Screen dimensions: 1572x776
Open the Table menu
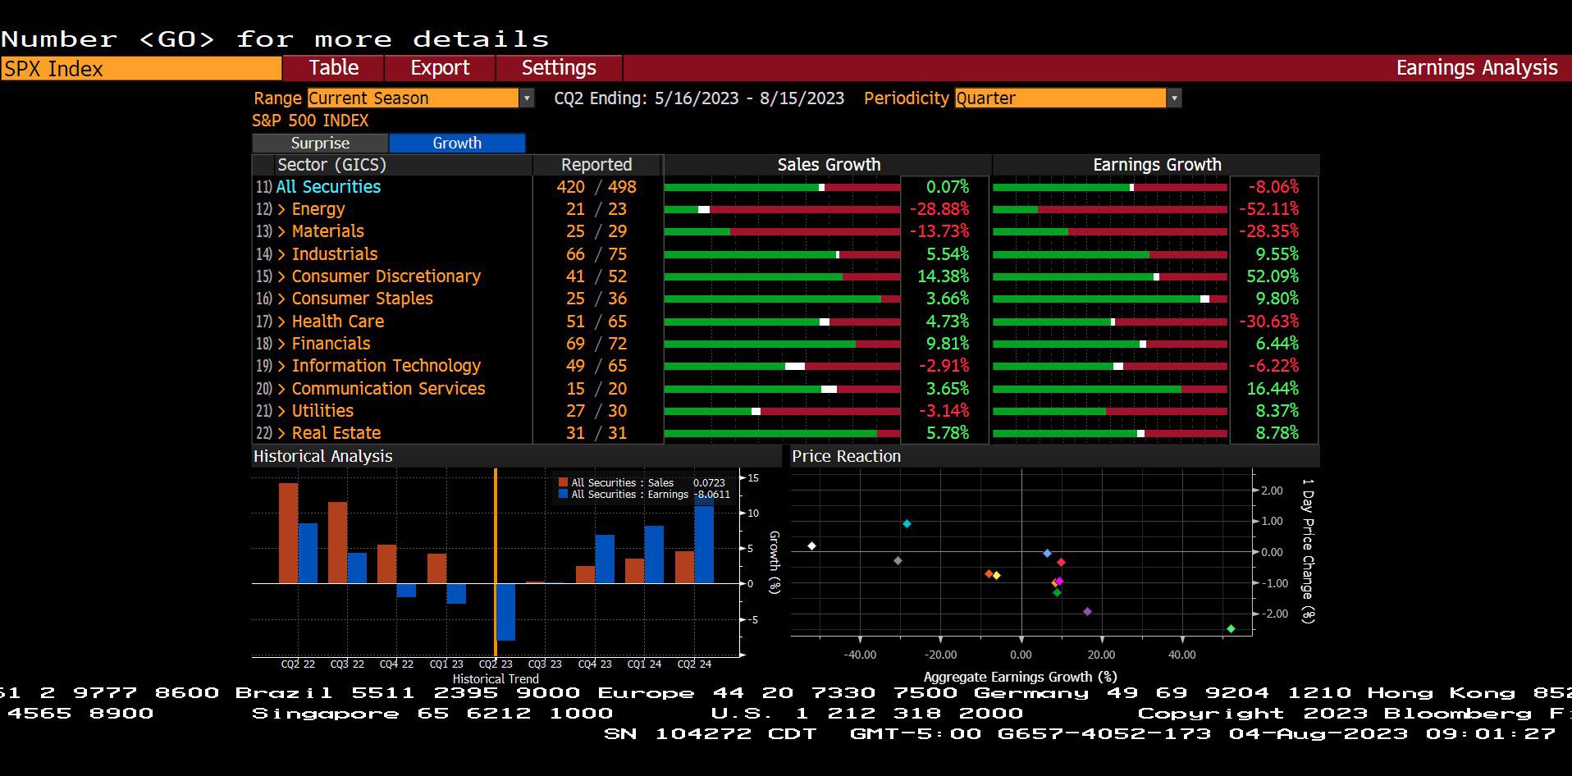pyautogui.click(x=333, y=68)
